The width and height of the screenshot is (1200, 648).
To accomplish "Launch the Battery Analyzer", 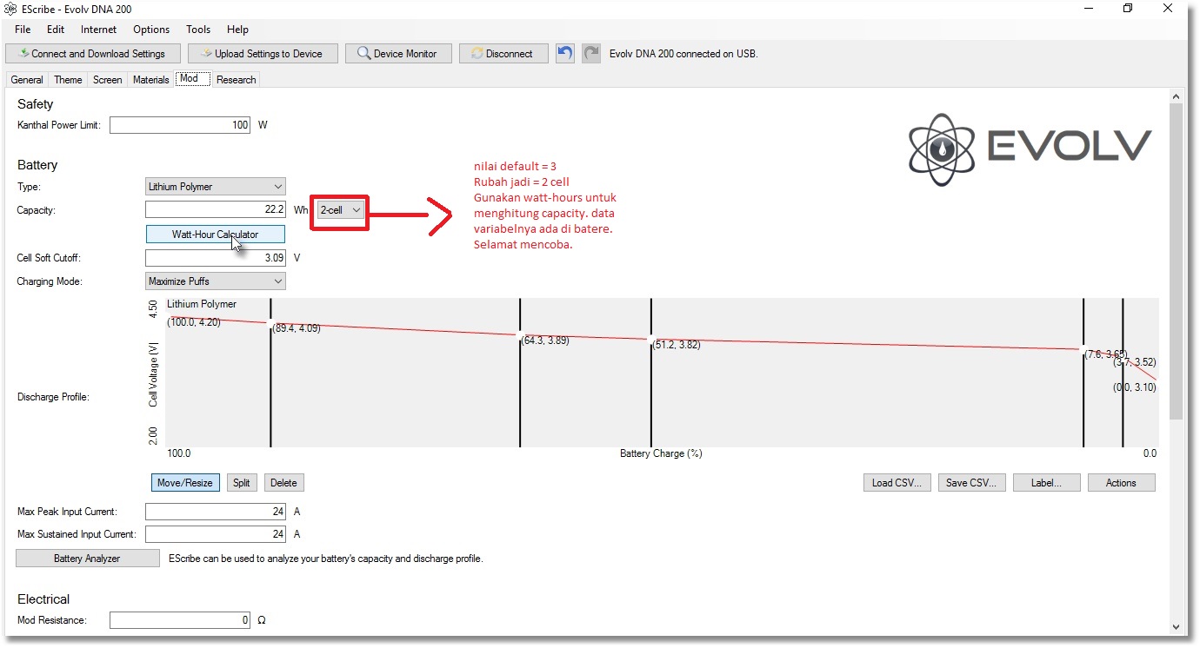I will point(87,559).
